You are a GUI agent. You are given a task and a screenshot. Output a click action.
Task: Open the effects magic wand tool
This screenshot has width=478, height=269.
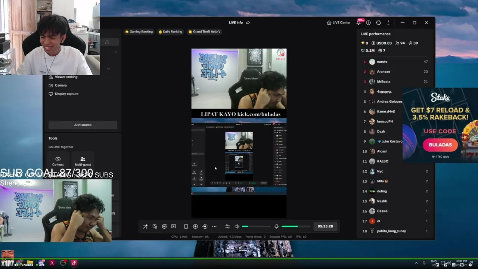(x=145, y=226)
